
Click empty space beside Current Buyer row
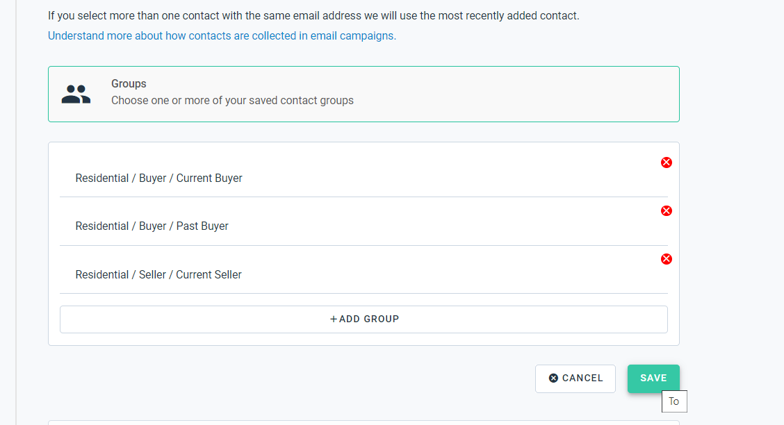(x=450, y=178)
